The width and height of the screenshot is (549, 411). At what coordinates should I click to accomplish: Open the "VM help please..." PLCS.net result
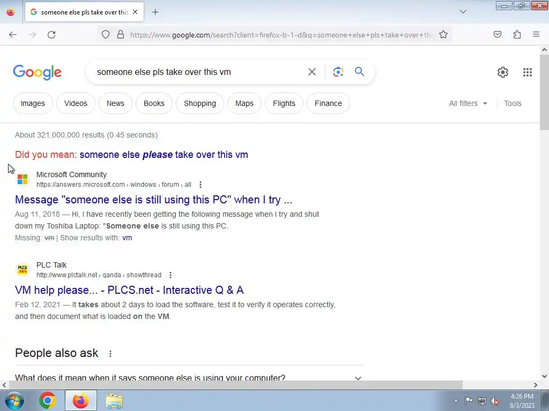pyautogui.click(x=129, y=290)
